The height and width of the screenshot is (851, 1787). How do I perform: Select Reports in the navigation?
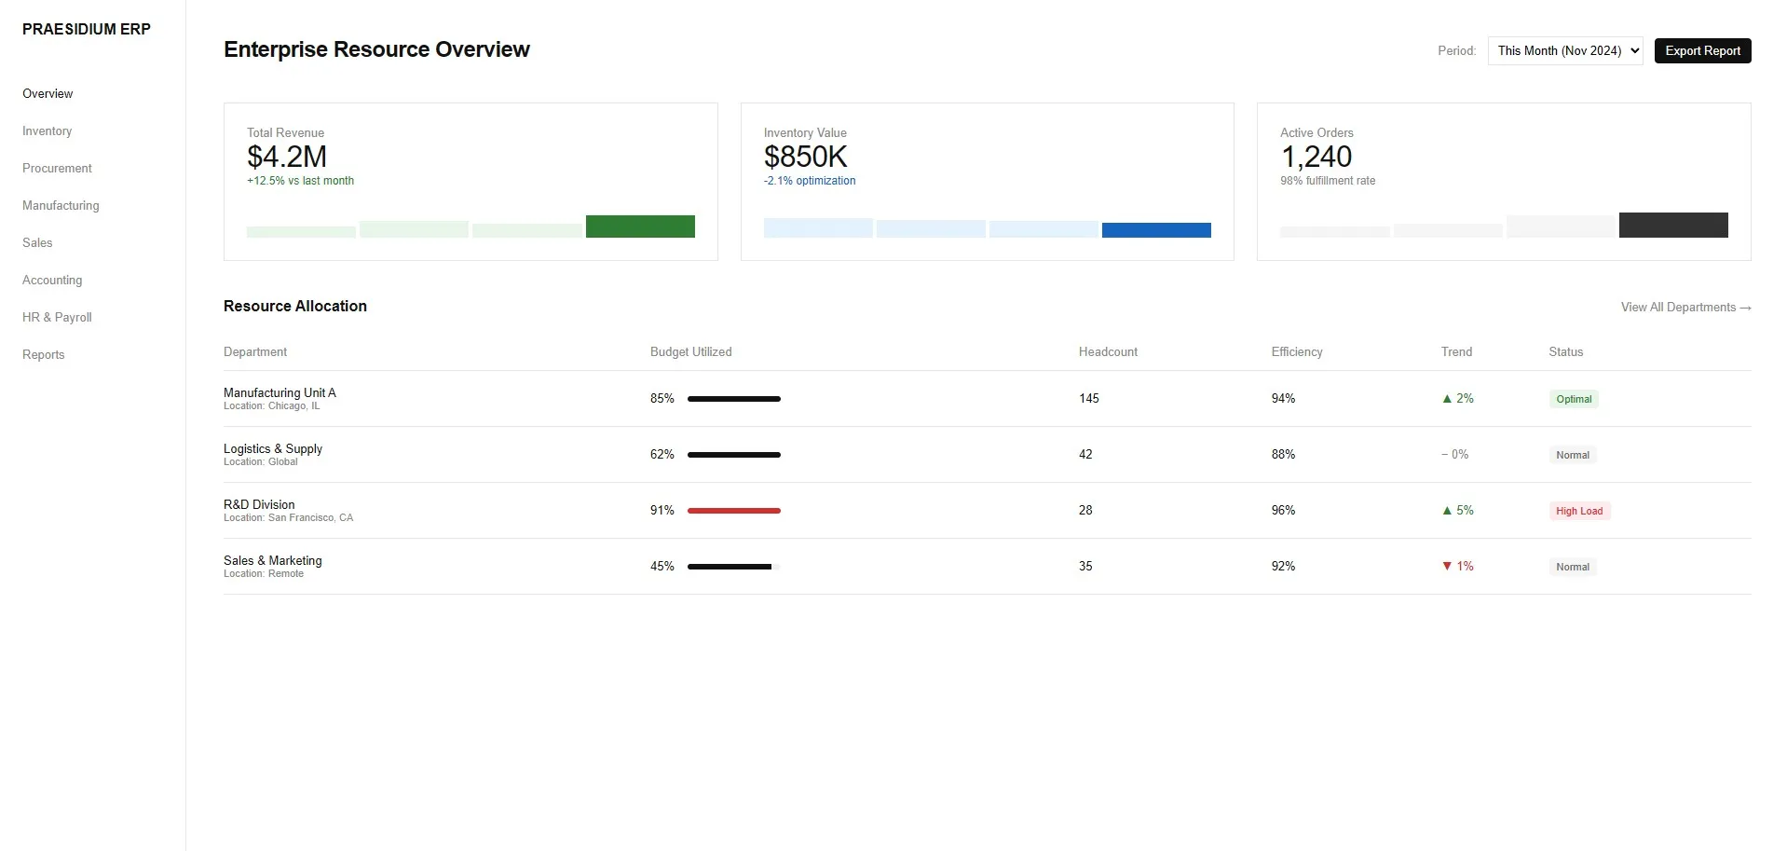[x=43, y=354]
